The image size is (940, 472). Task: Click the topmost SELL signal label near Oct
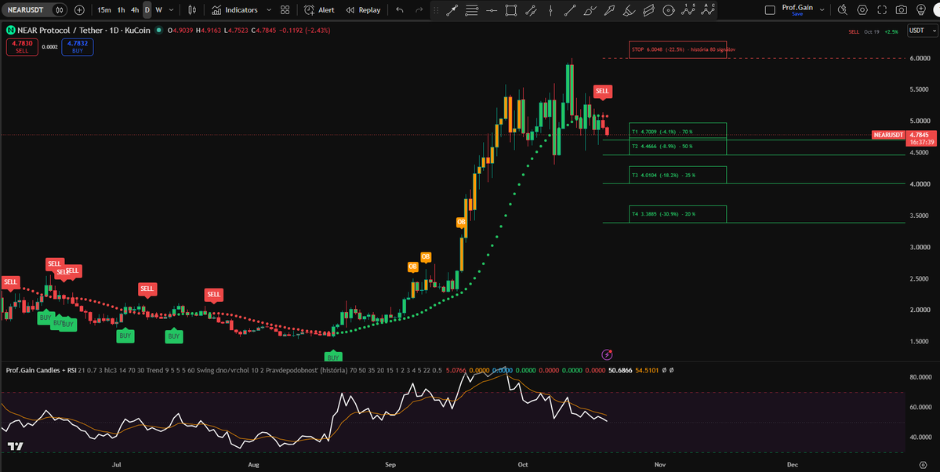[x=602, y=91]
